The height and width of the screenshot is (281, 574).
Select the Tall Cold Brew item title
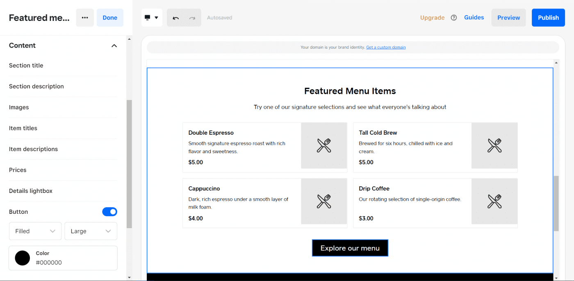click(x=378, y=133)
